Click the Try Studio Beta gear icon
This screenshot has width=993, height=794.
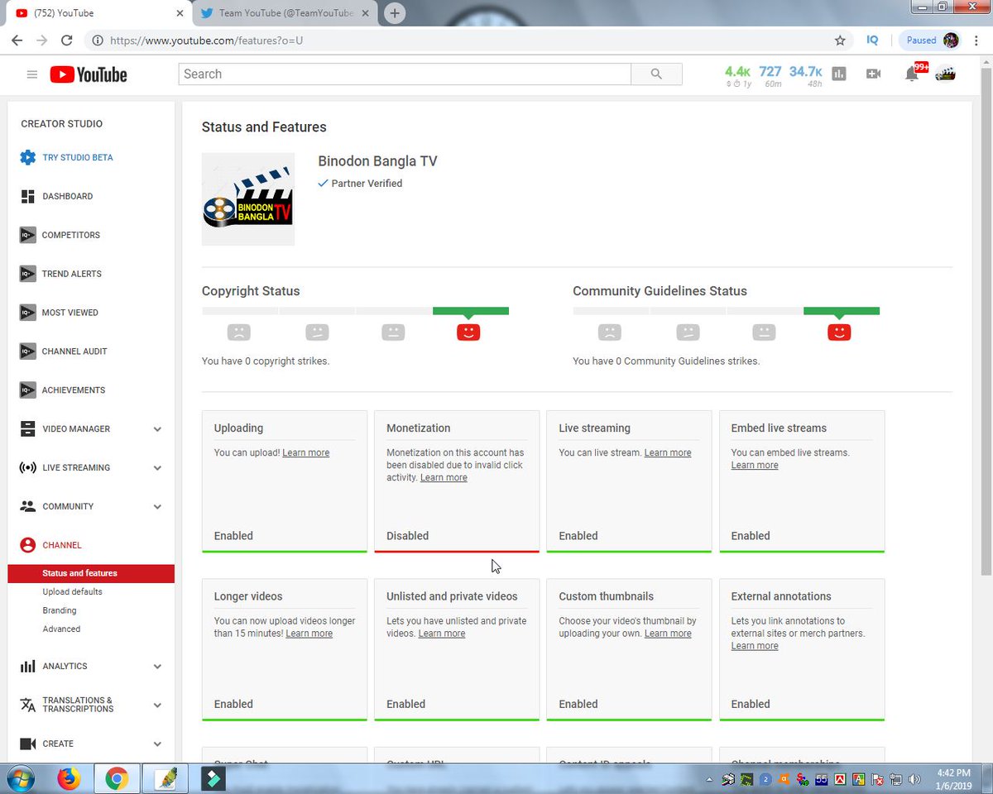tap(27, 157)
